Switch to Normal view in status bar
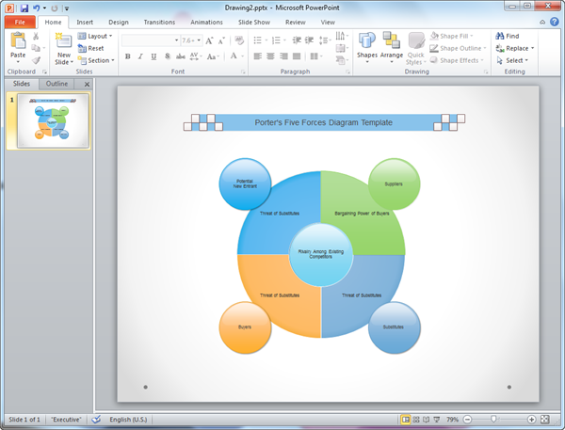The height and width of the screenshot is (430, 565). tap(406, 419)
